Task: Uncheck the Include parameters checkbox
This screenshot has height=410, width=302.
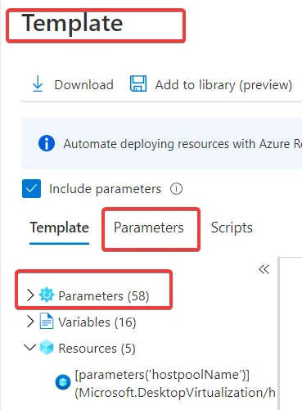Action: pyautogui.click(x=31, y=188)
